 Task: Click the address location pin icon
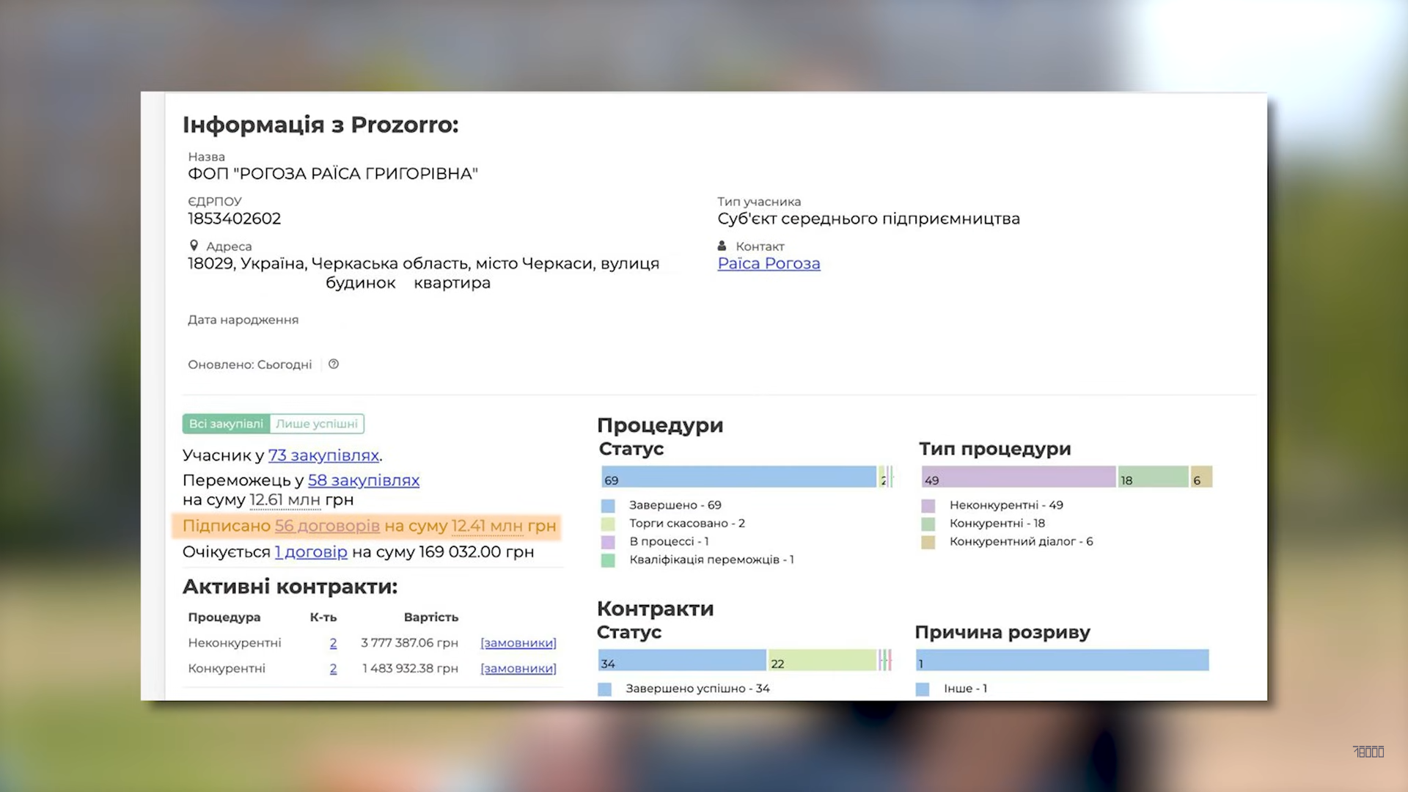click(x=194, y=246)
